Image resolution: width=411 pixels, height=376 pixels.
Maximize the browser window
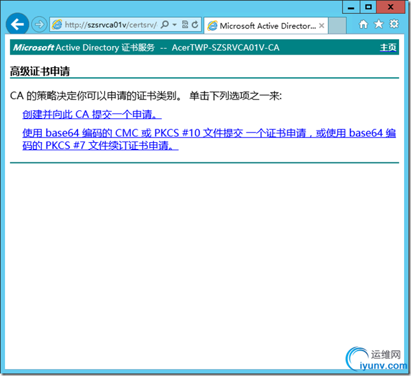368,7
